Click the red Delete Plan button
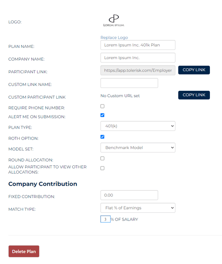 click(24, 251)
